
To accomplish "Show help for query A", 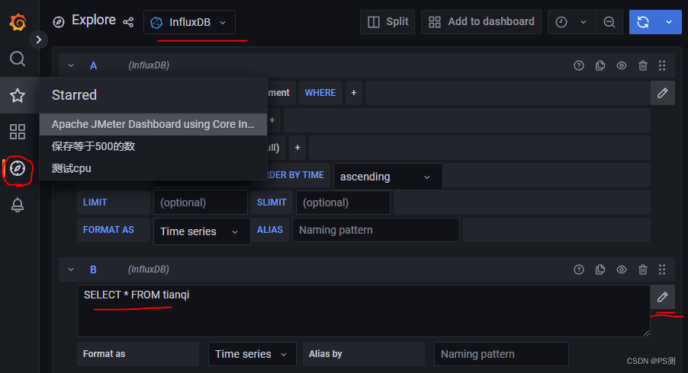I will coord(579,65).
